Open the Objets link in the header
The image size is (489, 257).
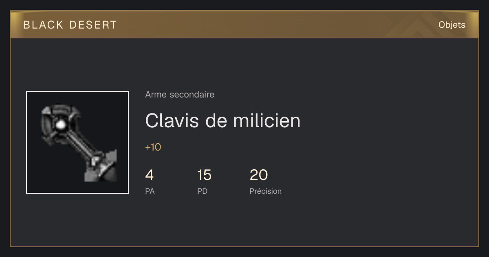[x=452, y=25]
